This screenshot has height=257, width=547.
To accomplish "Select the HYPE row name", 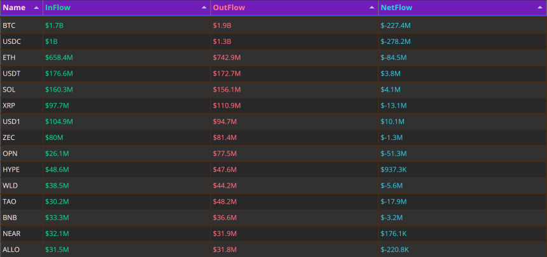I will coord(11,170).
